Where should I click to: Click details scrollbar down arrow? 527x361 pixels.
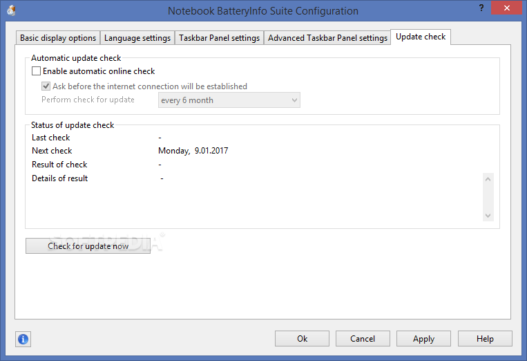click(488, 215)
